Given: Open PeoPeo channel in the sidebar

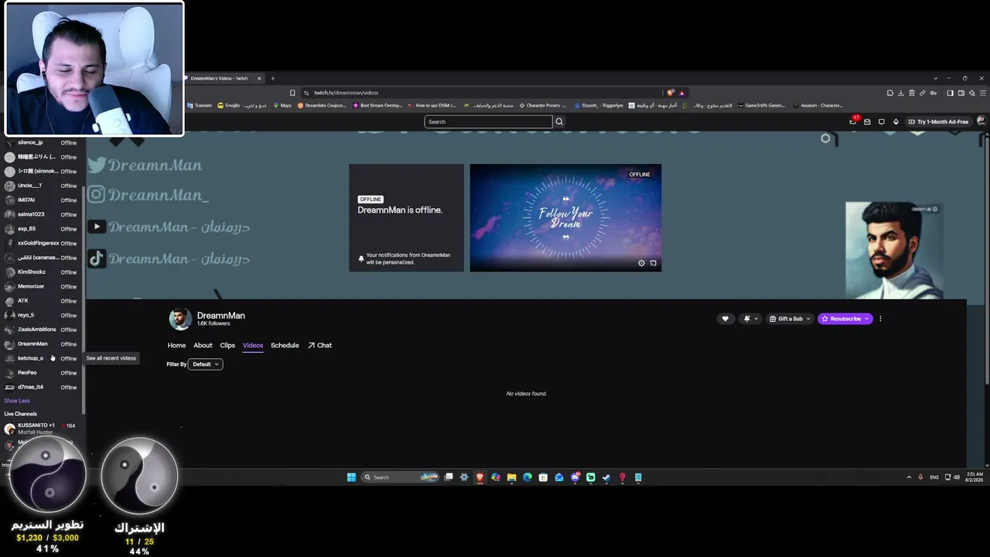Looking at the screenshot, I should coord(41,373).
